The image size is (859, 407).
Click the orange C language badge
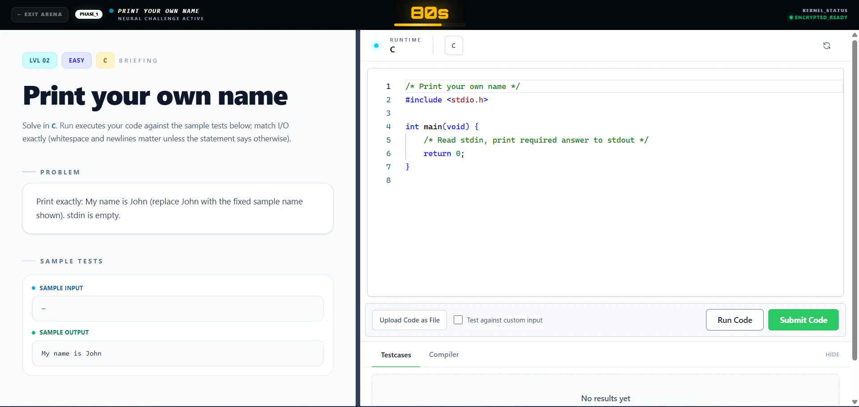click(x=105, y=60)
